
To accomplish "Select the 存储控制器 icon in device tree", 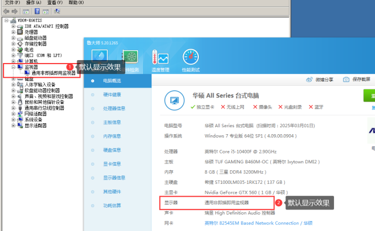I will (x=20, y=44).
